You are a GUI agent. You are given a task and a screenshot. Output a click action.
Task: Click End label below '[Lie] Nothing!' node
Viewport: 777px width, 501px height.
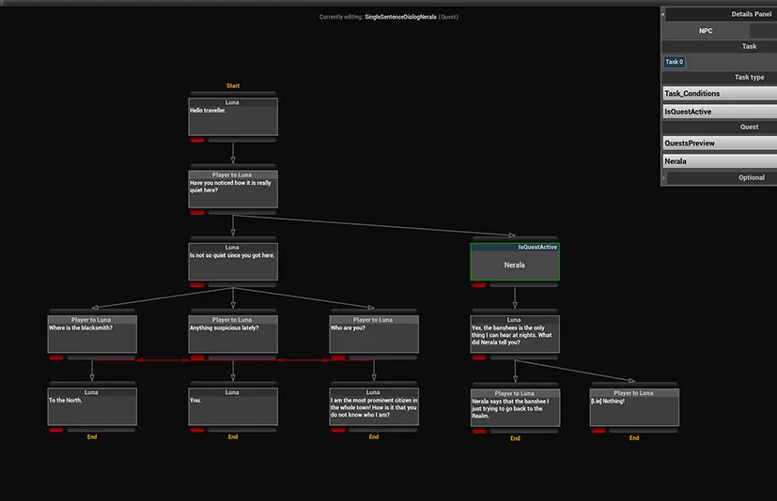tap(634, 437)
